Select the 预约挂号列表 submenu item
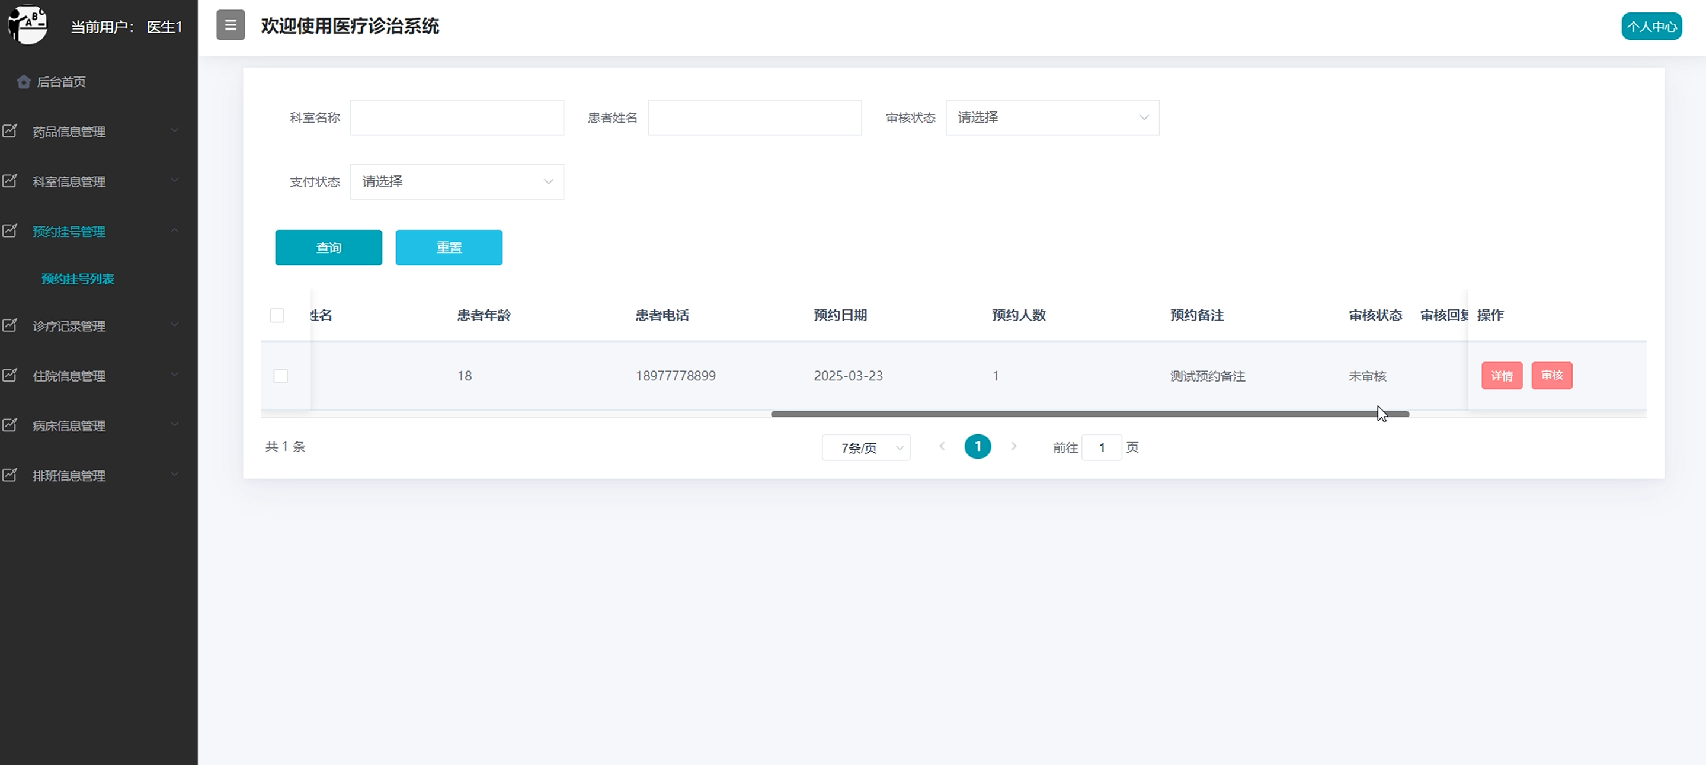The width and height of the screenshot is (1706, 765). click(78, 279)
